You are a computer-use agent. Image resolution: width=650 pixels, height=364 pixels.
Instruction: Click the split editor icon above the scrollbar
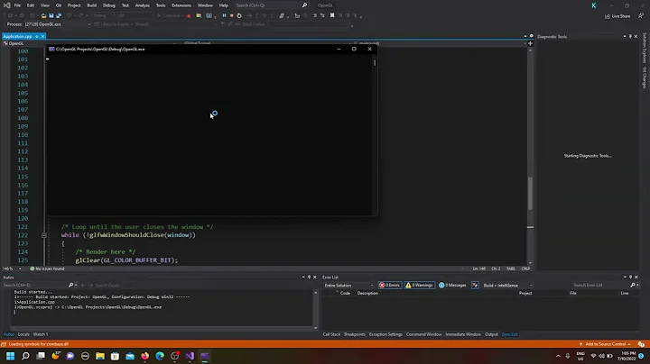530,43
